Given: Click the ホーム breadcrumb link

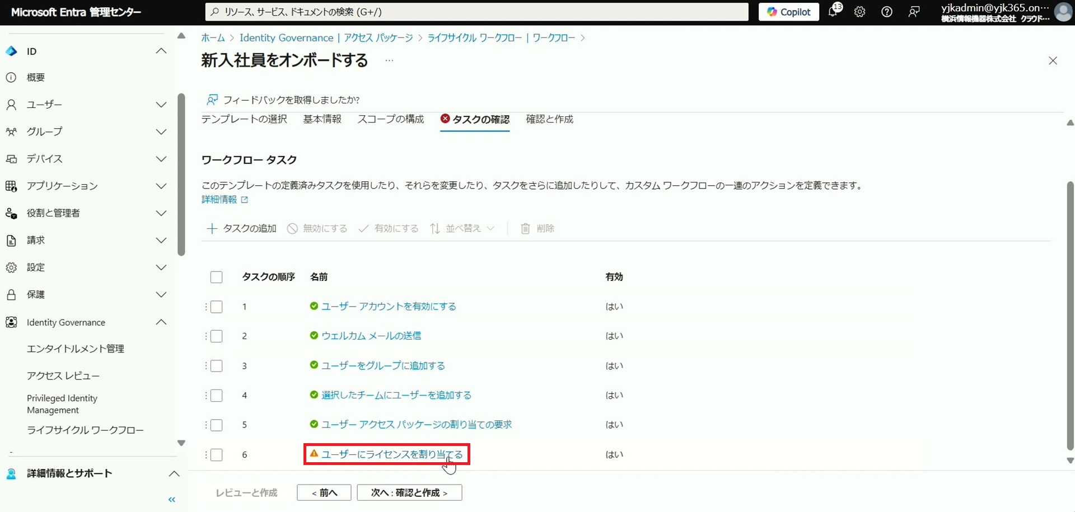Looking at the screenshot, I should point(213,38).
